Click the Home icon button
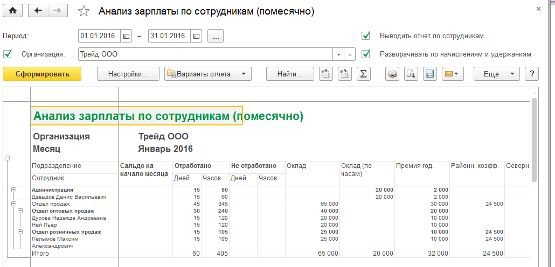 pyautogui.click(x=12, y=11)
